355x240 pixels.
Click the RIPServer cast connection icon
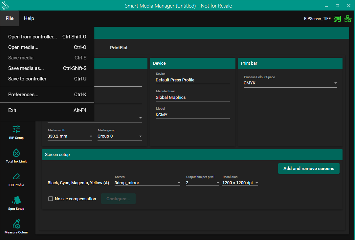pyautogui.click(x=337, y=19)
